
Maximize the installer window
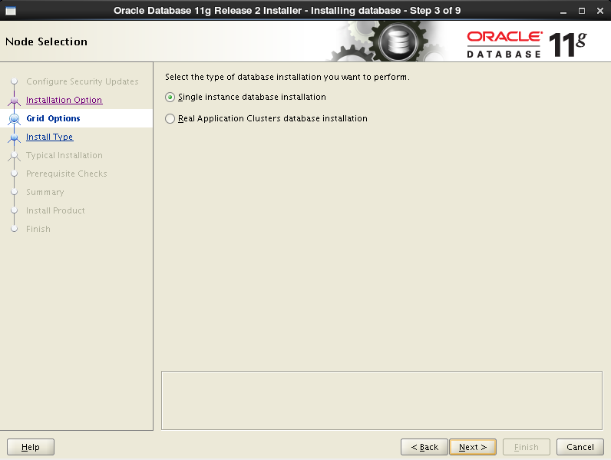click(x=581, y=11)
